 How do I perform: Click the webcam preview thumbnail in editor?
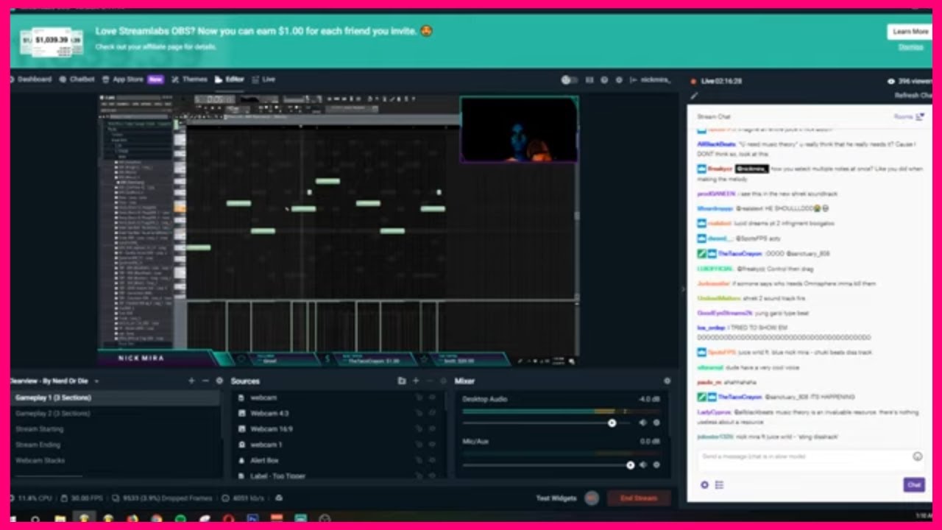tap(519, 130)
